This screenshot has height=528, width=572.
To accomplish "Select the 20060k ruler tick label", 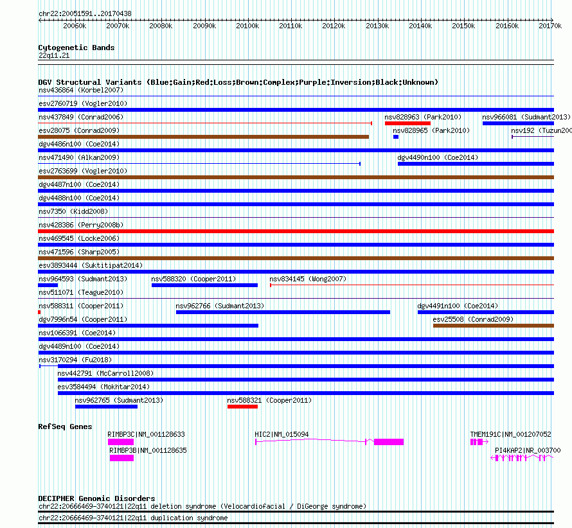I will tap(75, 26).
